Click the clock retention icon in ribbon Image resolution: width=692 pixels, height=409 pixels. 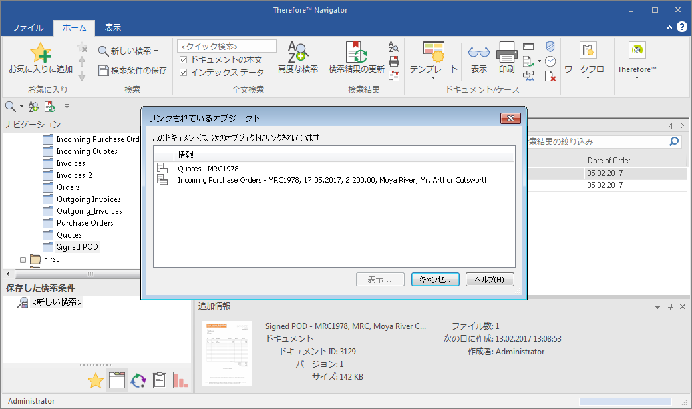[x=550, y=61]
